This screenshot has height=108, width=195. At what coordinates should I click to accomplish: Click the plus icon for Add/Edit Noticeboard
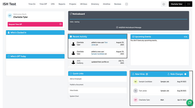pos(117,27)
